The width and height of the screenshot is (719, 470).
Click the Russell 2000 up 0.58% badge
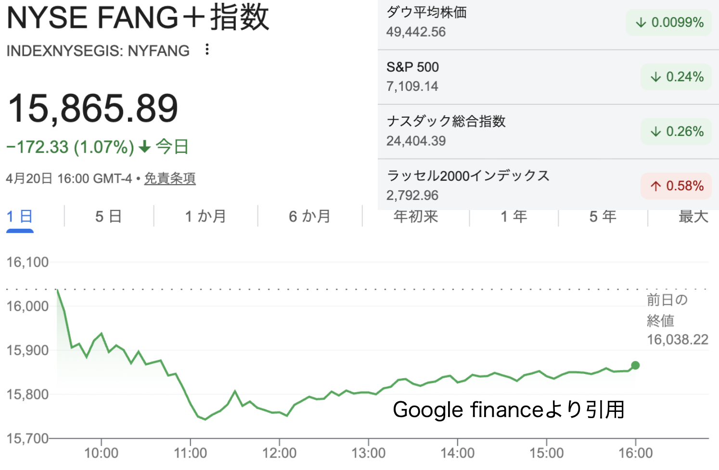(676, 186)
